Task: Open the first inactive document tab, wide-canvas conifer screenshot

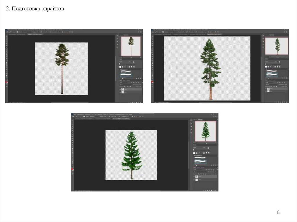Action: (x=163, y=34)
